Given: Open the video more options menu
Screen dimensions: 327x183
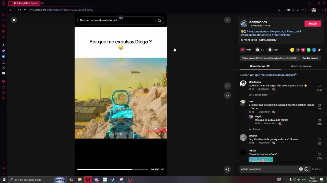Looking at the screenshot, I should 227,20.
